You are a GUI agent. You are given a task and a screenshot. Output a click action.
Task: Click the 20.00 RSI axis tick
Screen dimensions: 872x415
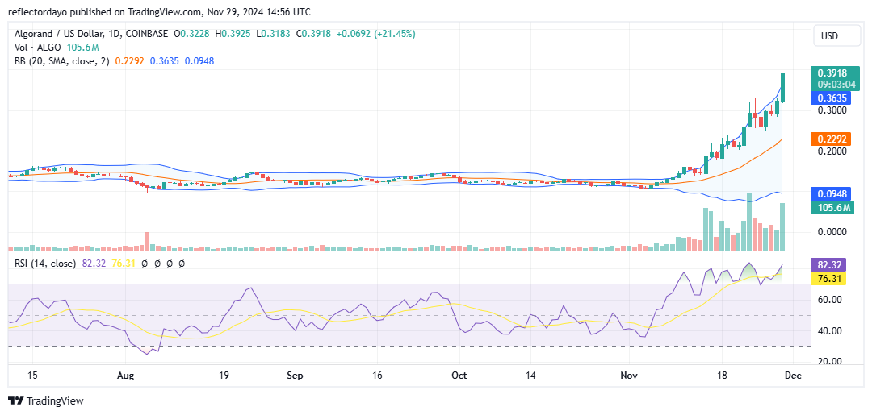point(832,362)
